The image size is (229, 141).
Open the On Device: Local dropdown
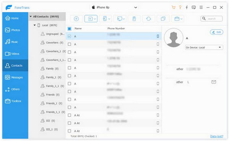204,47
